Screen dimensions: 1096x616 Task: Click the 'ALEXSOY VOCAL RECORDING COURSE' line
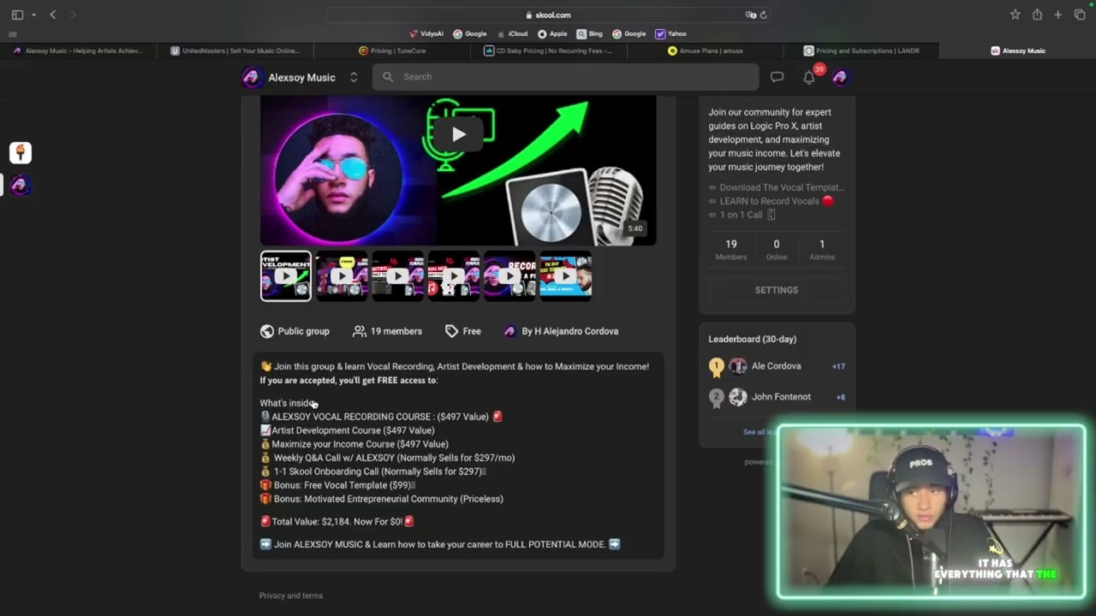(381, 417)
